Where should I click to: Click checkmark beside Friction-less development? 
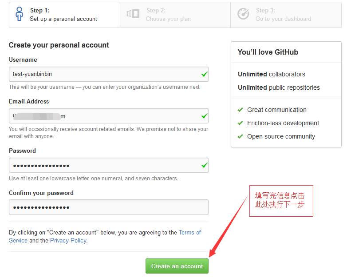coord(241,123)
